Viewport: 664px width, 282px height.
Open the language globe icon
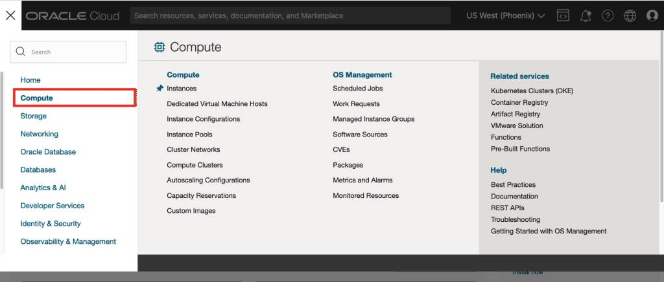click(x=630, y=16)
